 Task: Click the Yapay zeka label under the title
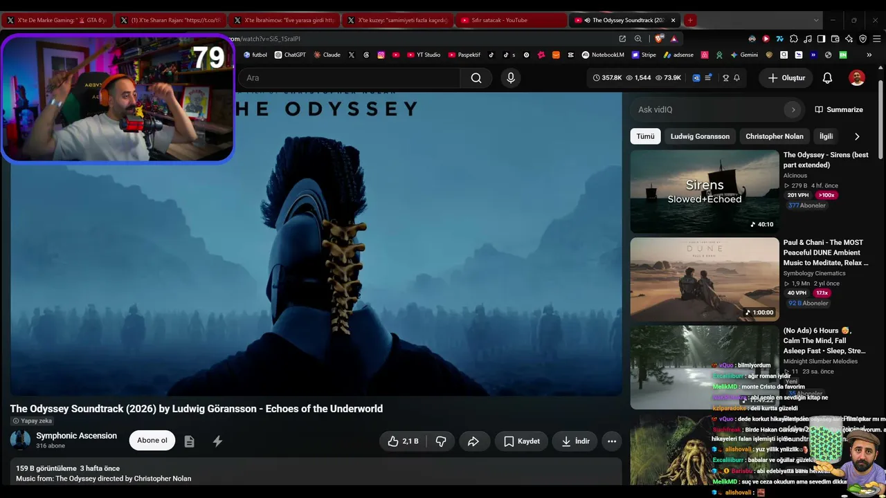point(32,421)
